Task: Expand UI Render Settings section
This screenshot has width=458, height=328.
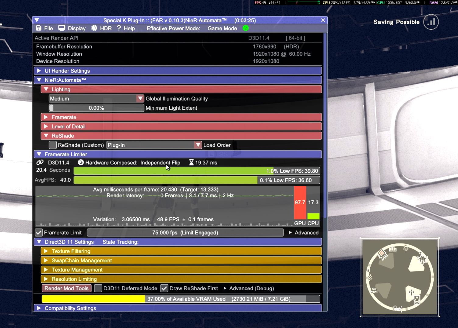Action: click(x=178, y=71)
